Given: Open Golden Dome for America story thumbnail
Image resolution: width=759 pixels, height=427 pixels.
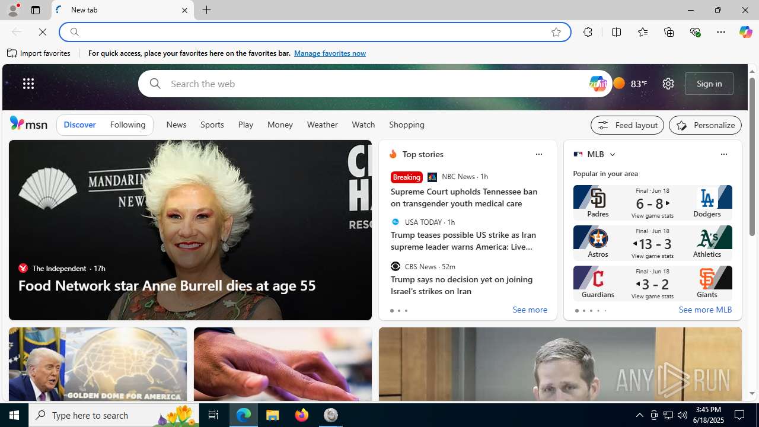Looking at the screenshot, I should (98, 364).
